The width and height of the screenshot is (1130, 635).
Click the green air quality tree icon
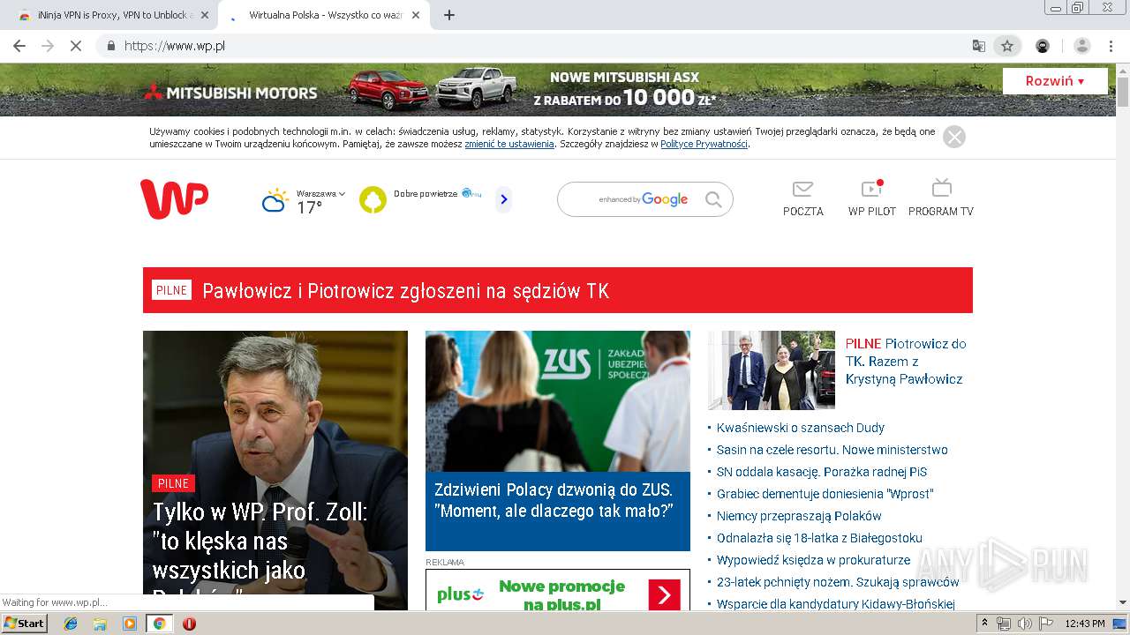click(x=373, y=200)
